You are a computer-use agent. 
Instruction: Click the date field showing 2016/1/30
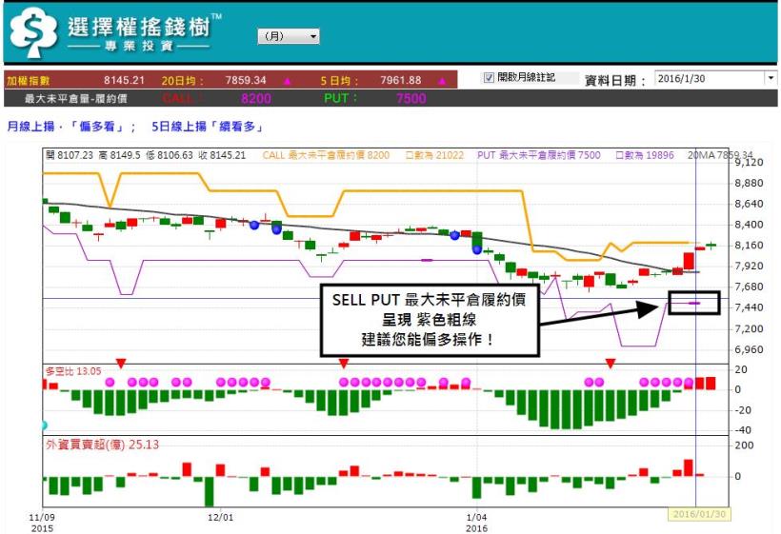point(710,79)
